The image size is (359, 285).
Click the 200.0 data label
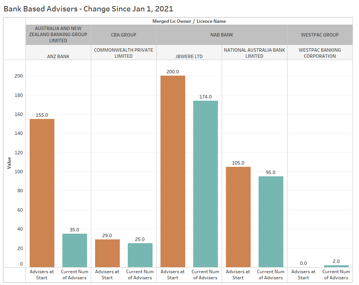point(173,72)
